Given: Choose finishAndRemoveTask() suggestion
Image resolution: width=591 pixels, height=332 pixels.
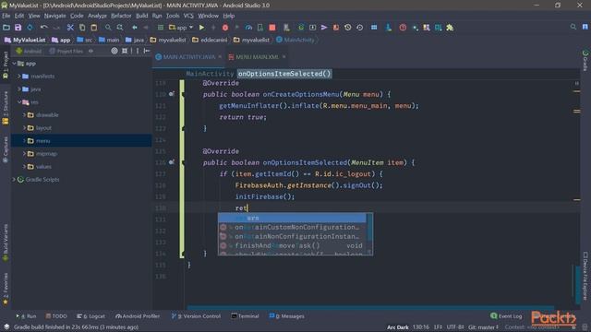Looking at the screenshot, I should pos(292,246).
